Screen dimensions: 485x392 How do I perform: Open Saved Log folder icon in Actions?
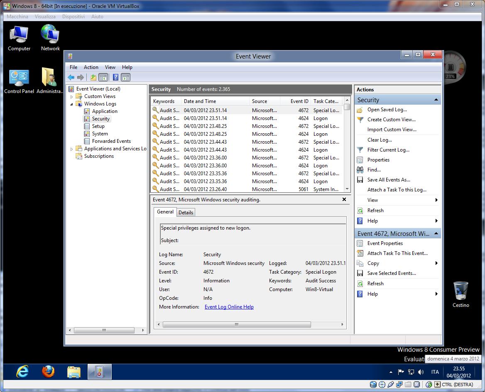click(360, 110)
